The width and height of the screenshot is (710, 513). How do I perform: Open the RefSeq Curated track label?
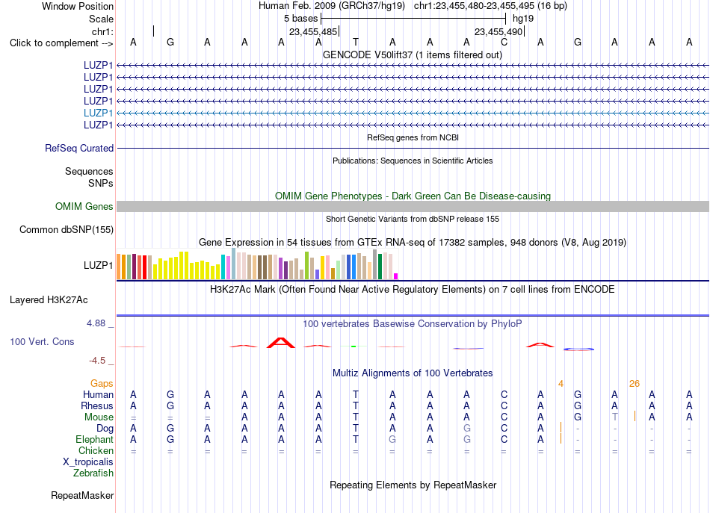(79, 148)
